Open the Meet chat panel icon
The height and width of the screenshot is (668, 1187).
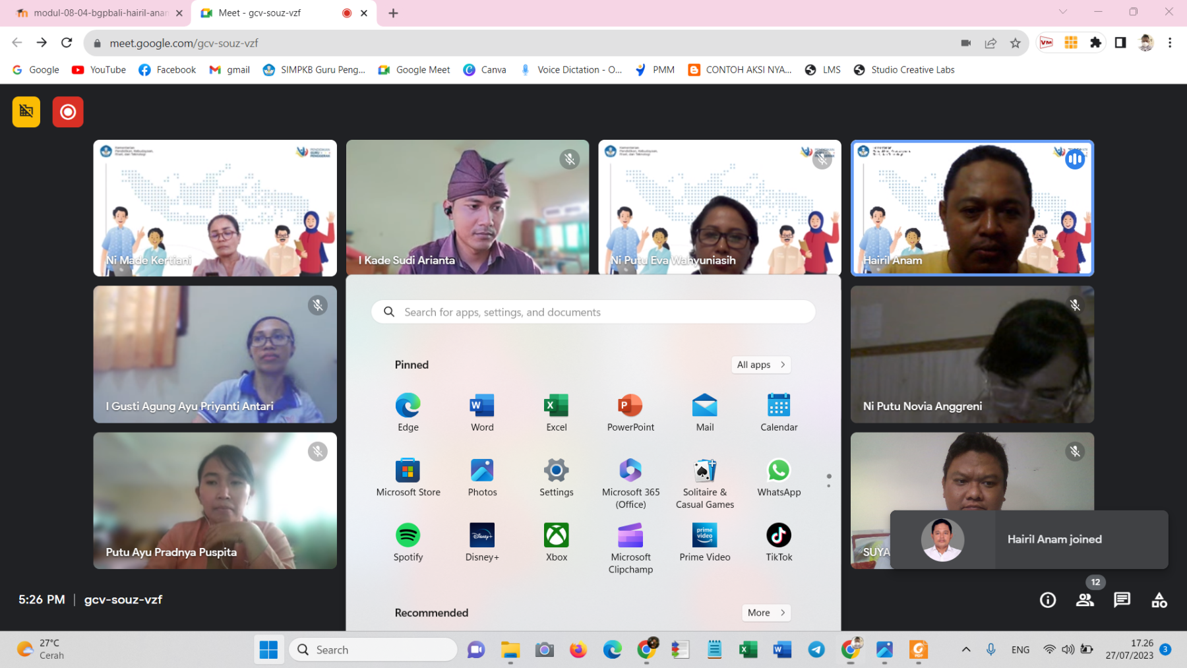click(1122, 599)
